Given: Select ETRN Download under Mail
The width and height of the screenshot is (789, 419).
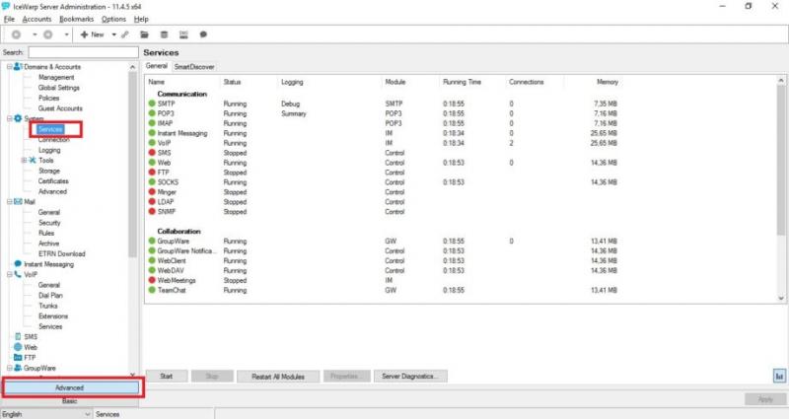Looking at the screenshot, I should tap(62, 253).
